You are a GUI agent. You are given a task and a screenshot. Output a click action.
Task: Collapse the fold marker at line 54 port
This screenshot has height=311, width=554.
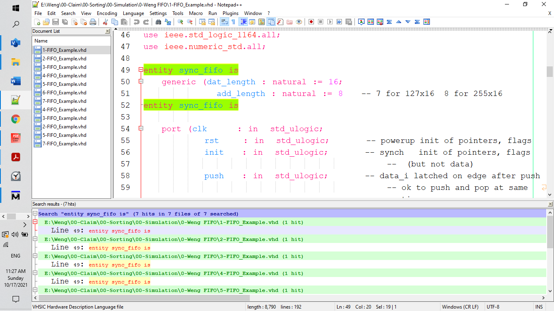141,129
